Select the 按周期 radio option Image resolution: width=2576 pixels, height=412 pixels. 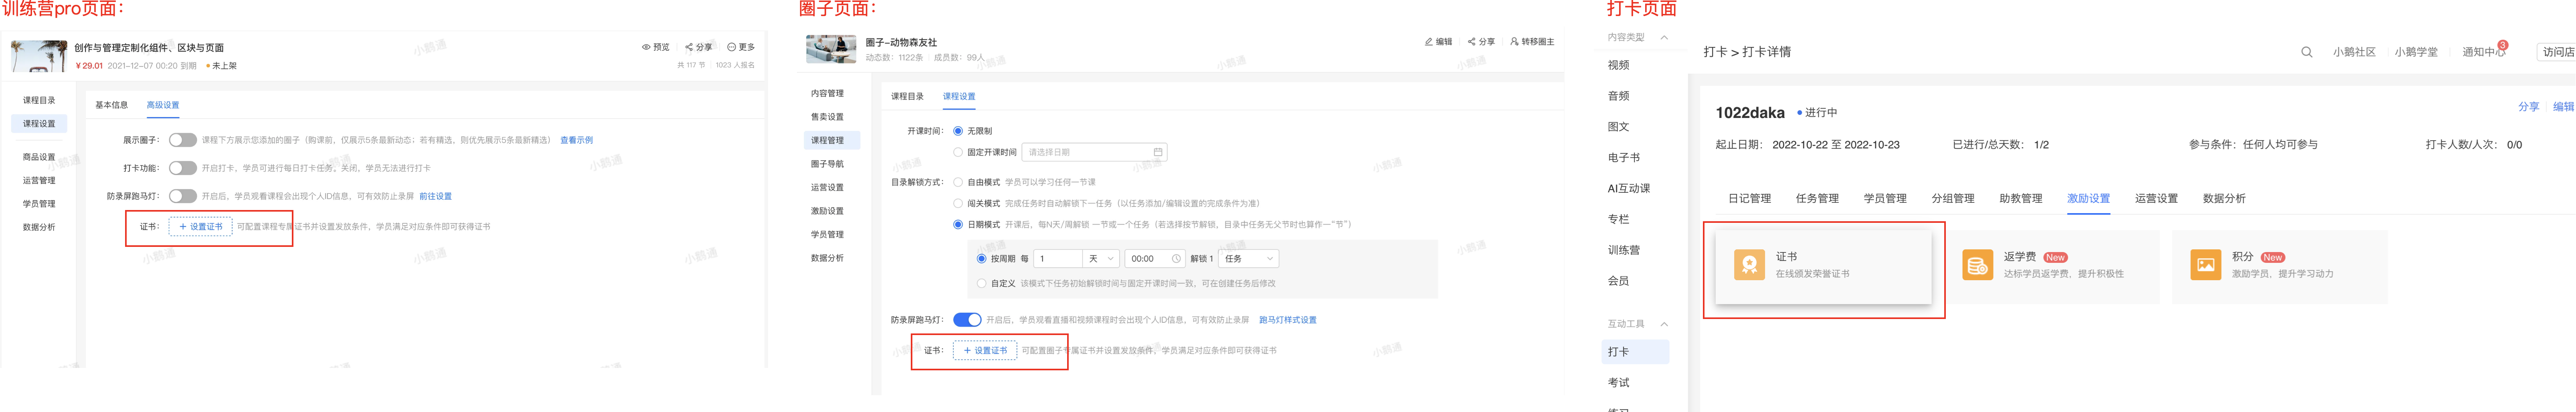click(x=981, y=259)
